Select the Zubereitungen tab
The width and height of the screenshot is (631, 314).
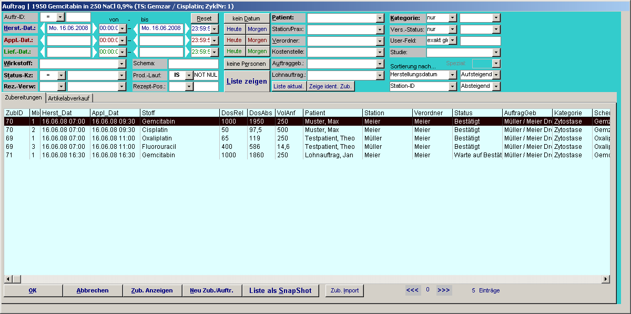23,98
